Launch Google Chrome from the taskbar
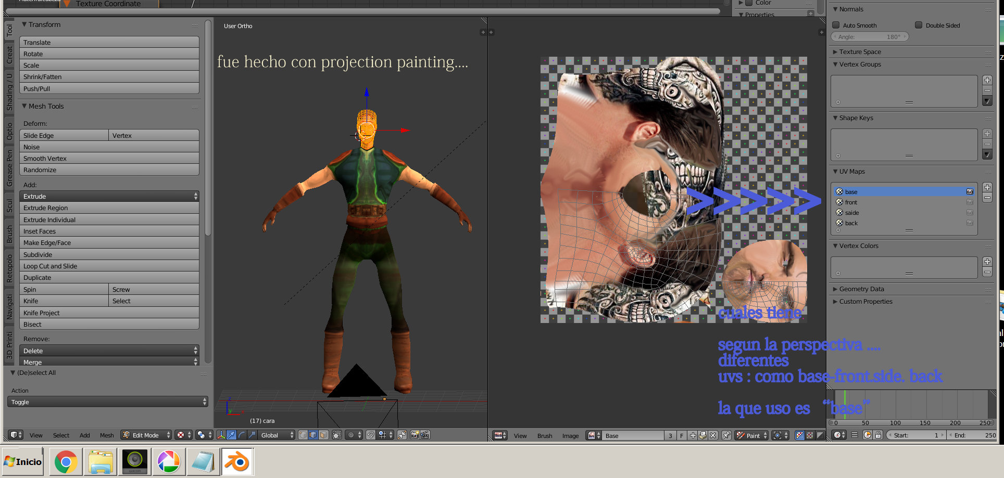Screen dimensions: 1004x478 tap(66, 461)
